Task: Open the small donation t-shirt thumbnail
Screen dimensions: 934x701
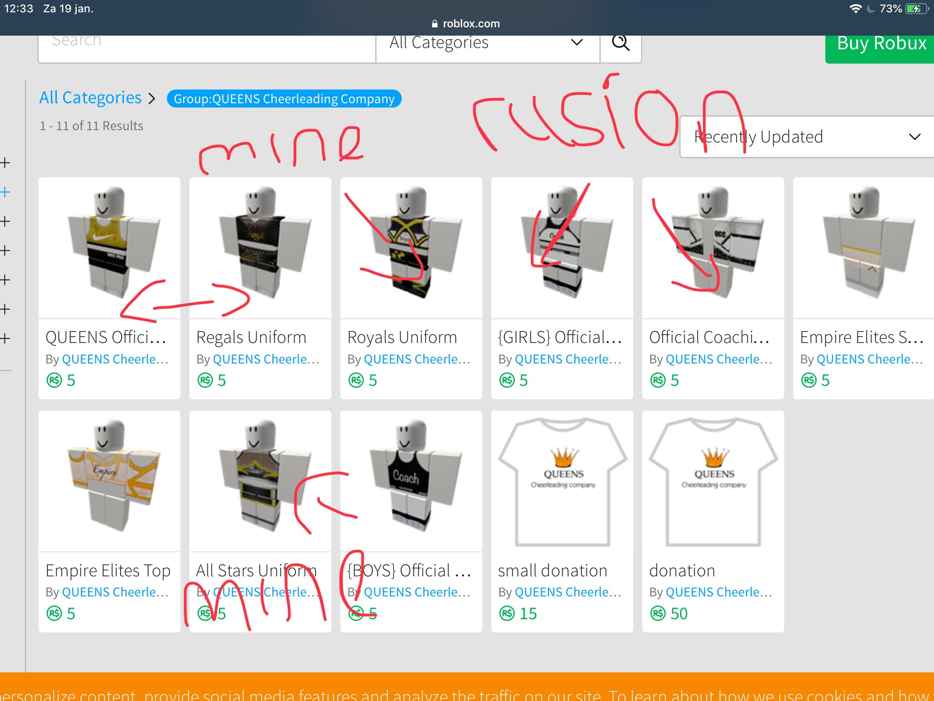Action: 562,481
